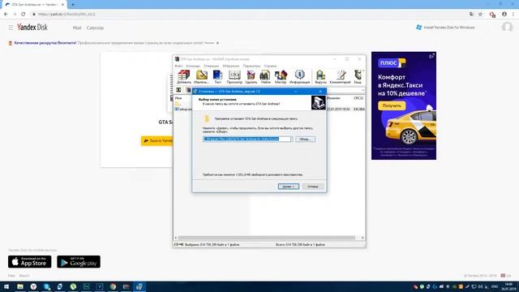Open the Favorites (Избранное) menu in WinRAR
The width and height of the screenshot is (519, 292).
pyautogui.click(x=230, y=66)
